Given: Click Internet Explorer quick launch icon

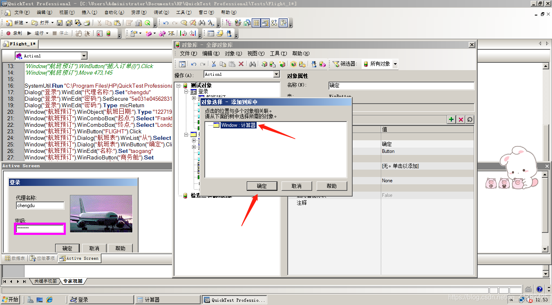Looking at the screenshot, I should [x=49, y=300].
